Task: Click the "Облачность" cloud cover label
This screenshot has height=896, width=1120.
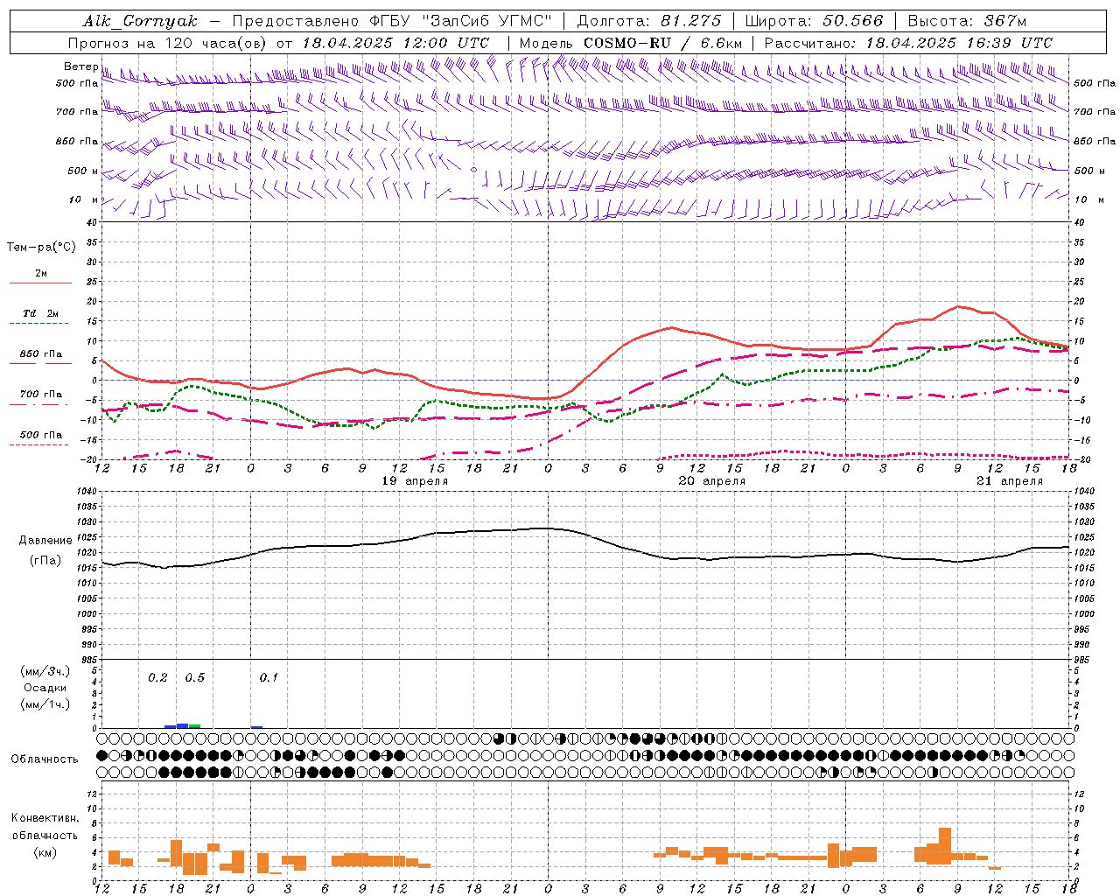Action: pyautogui.click(x=45, y=759)
